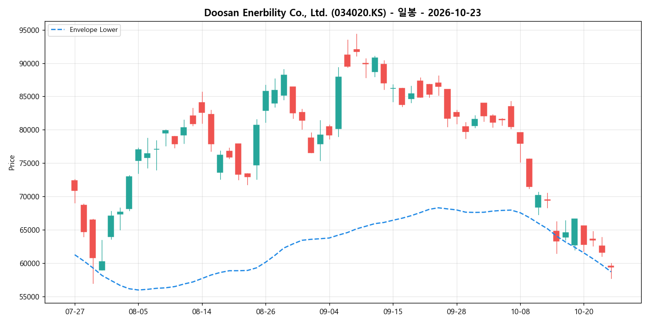Click the first red candle at 07-27

[x=75, y=186]
